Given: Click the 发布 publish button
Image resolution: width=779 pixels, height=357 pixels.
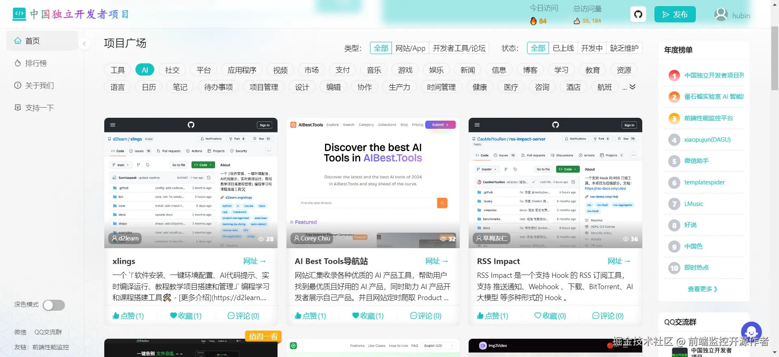Looking at the screenshot, I should click(x=675, y=15).
